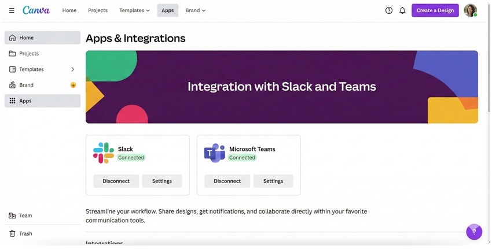Click the Slack card title
This screenshot has width=492, height=249.
pos(125,149)
